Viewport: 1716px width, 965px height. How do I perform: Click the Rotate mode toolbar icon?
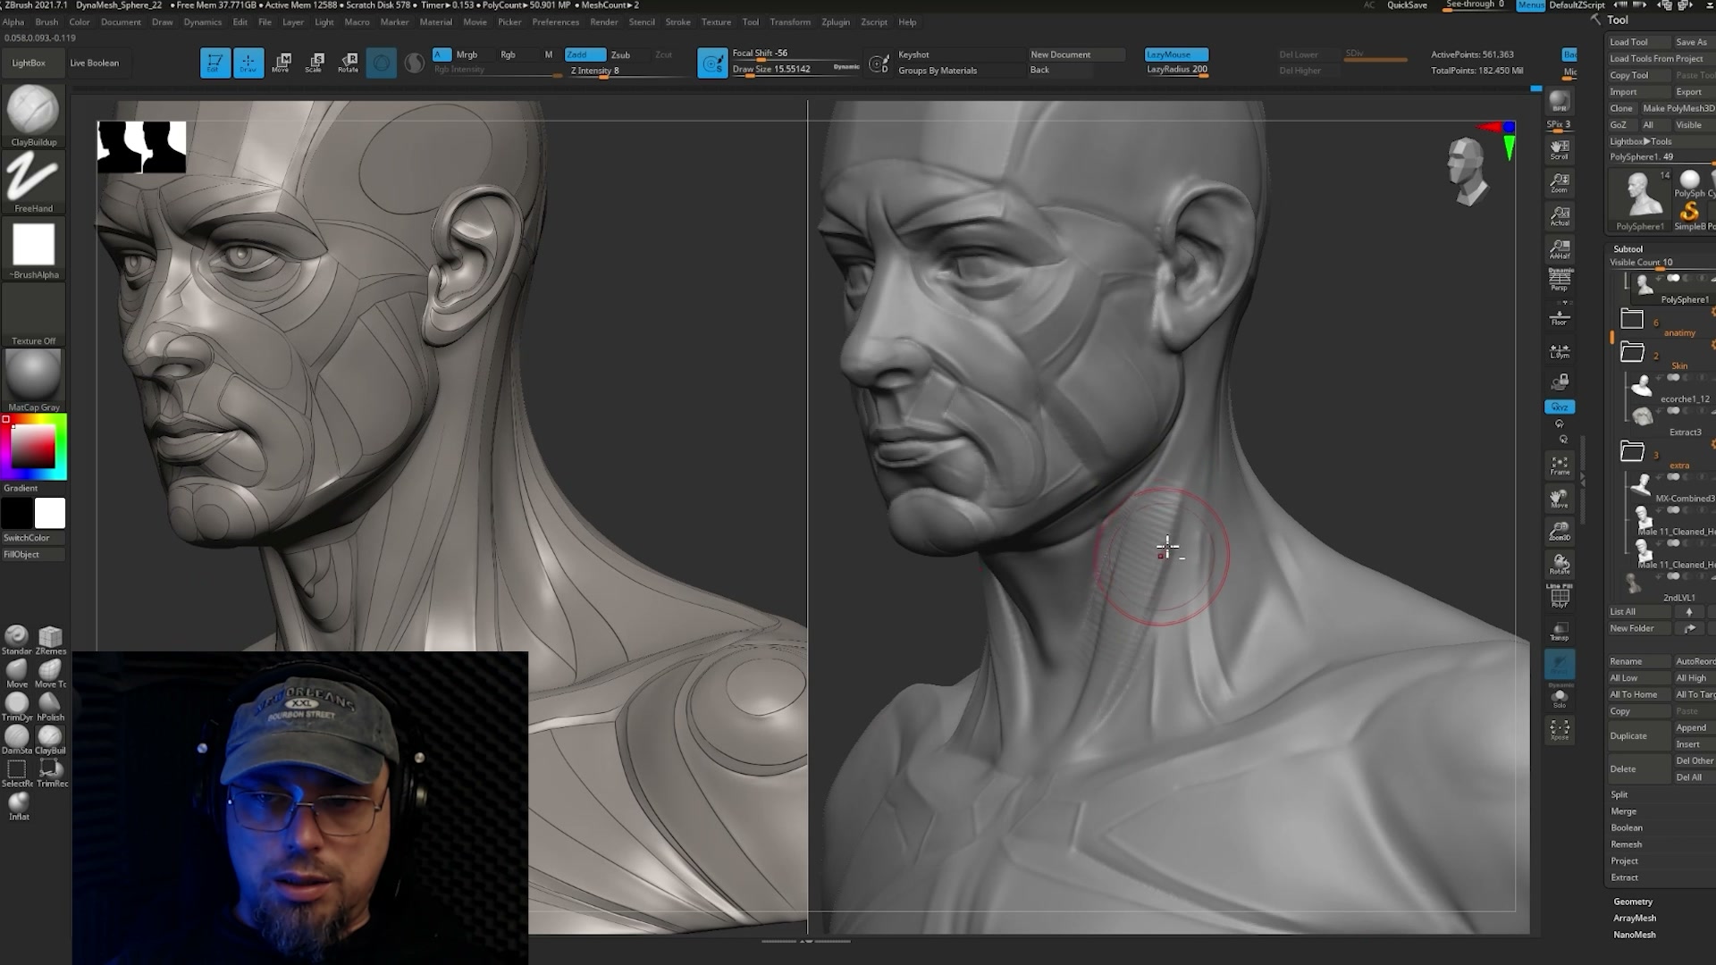[x=349, y=63]
